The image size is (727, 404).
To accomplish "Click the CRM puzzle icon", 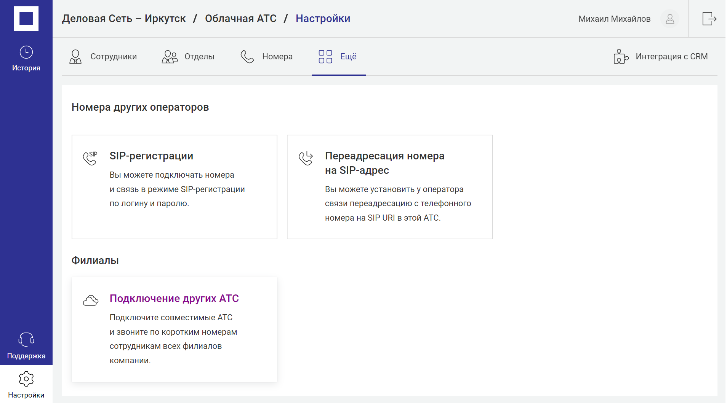I will [621, 57].
